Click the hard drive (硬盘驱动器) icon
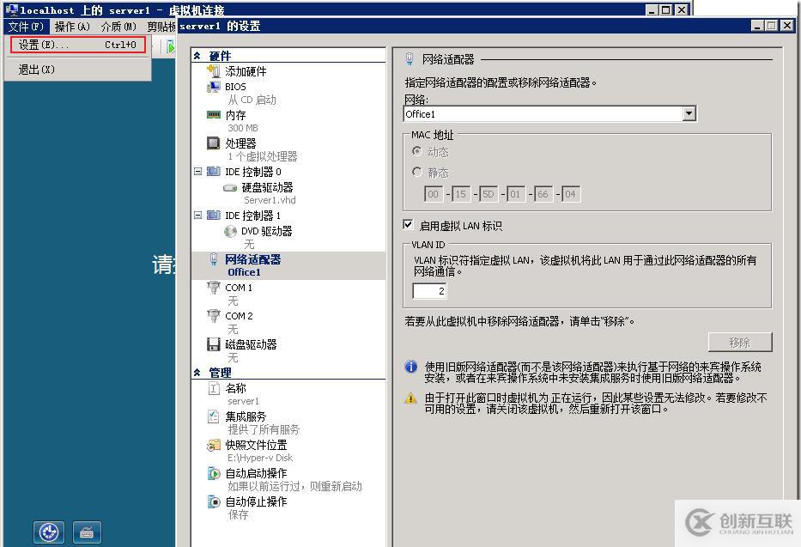The width and height of the screenshot is (801, 547). pyautogui.click(x=230, y=187)
